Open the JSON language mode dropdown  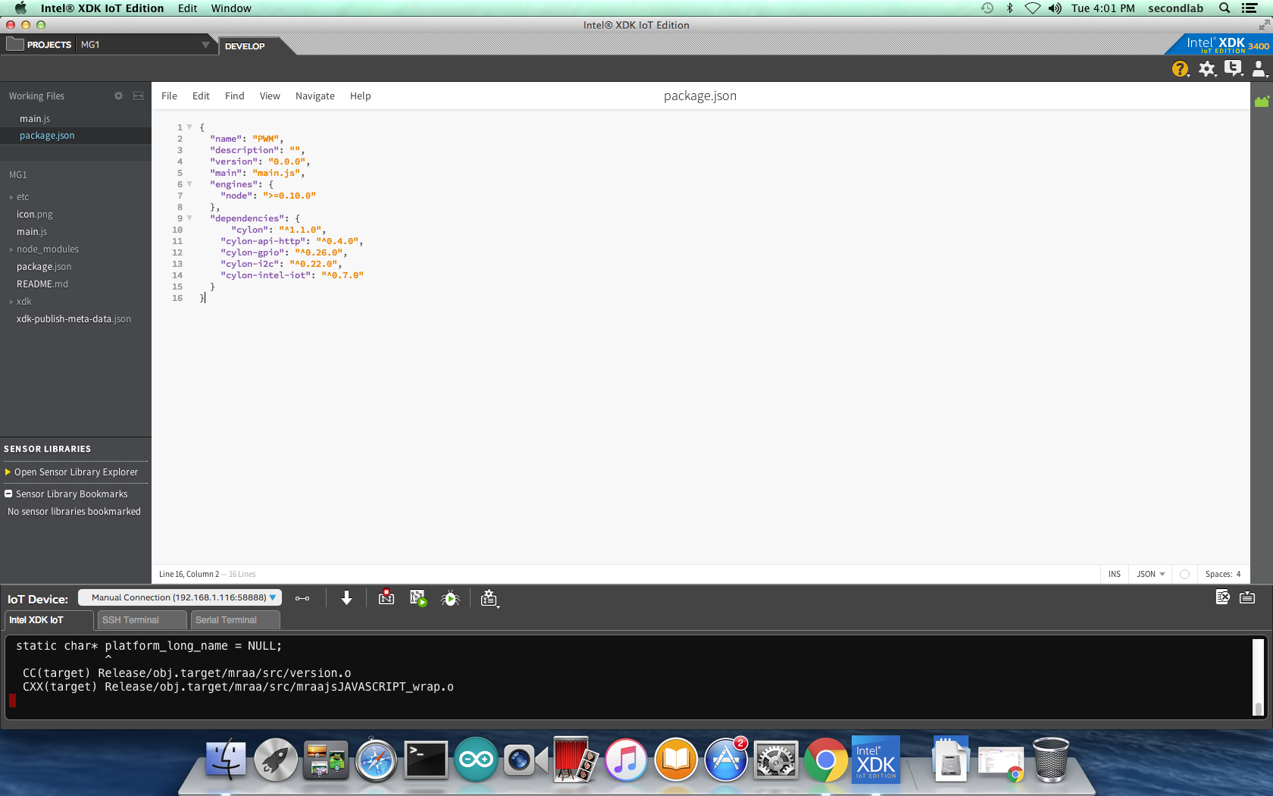pos(1150,575)
